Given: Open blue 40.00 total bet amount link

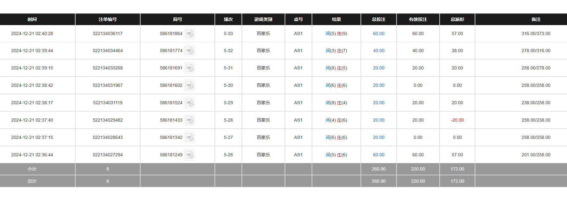Looking at the screenshot, I should (x=379, y=50).
